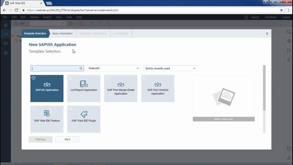293x165 pixels.
Task: Go to Template Customization wizard step
Action: point(93,33)
